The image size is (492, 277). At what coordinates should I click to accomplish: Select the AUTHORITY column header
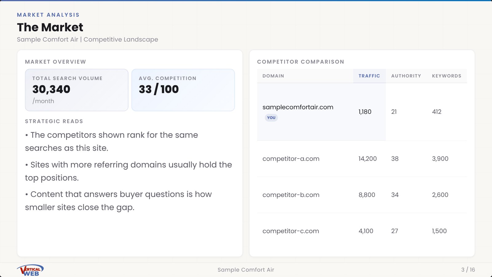pos(406,76)
